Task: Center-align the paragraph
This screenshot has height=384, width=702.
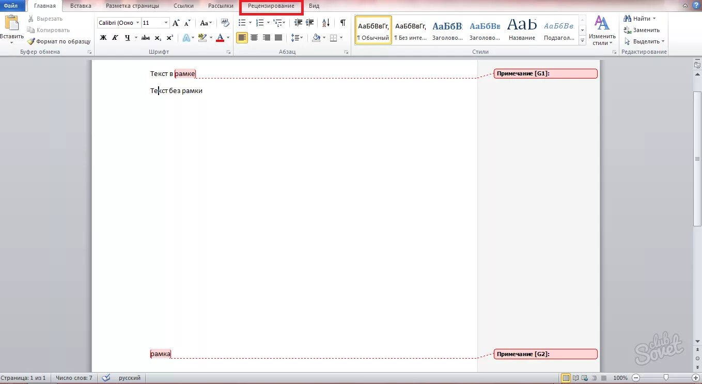Action: click(x=254, y=38)
